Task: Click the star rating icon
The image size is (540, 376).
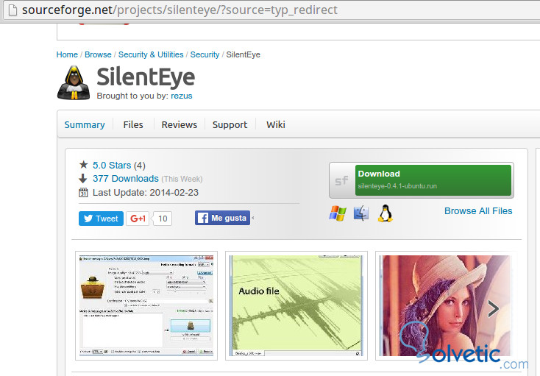Action: (x=83, y=165)
